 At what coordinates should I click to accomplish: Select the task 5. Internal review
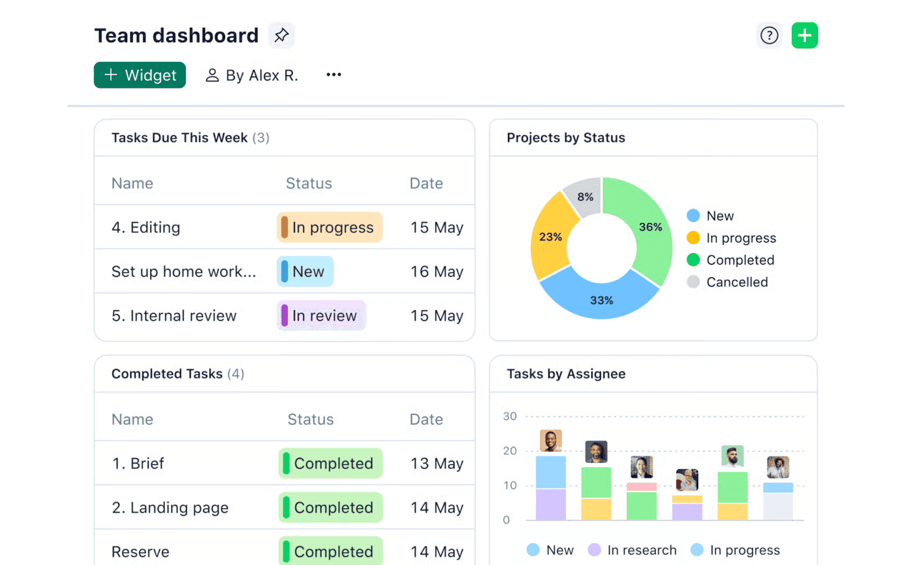tap(173, 316)
